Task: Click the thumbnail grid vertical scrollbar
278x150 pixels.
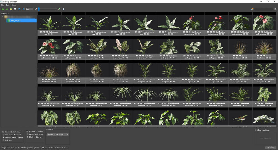Action: pyautogui.click(x=277, y=69)
